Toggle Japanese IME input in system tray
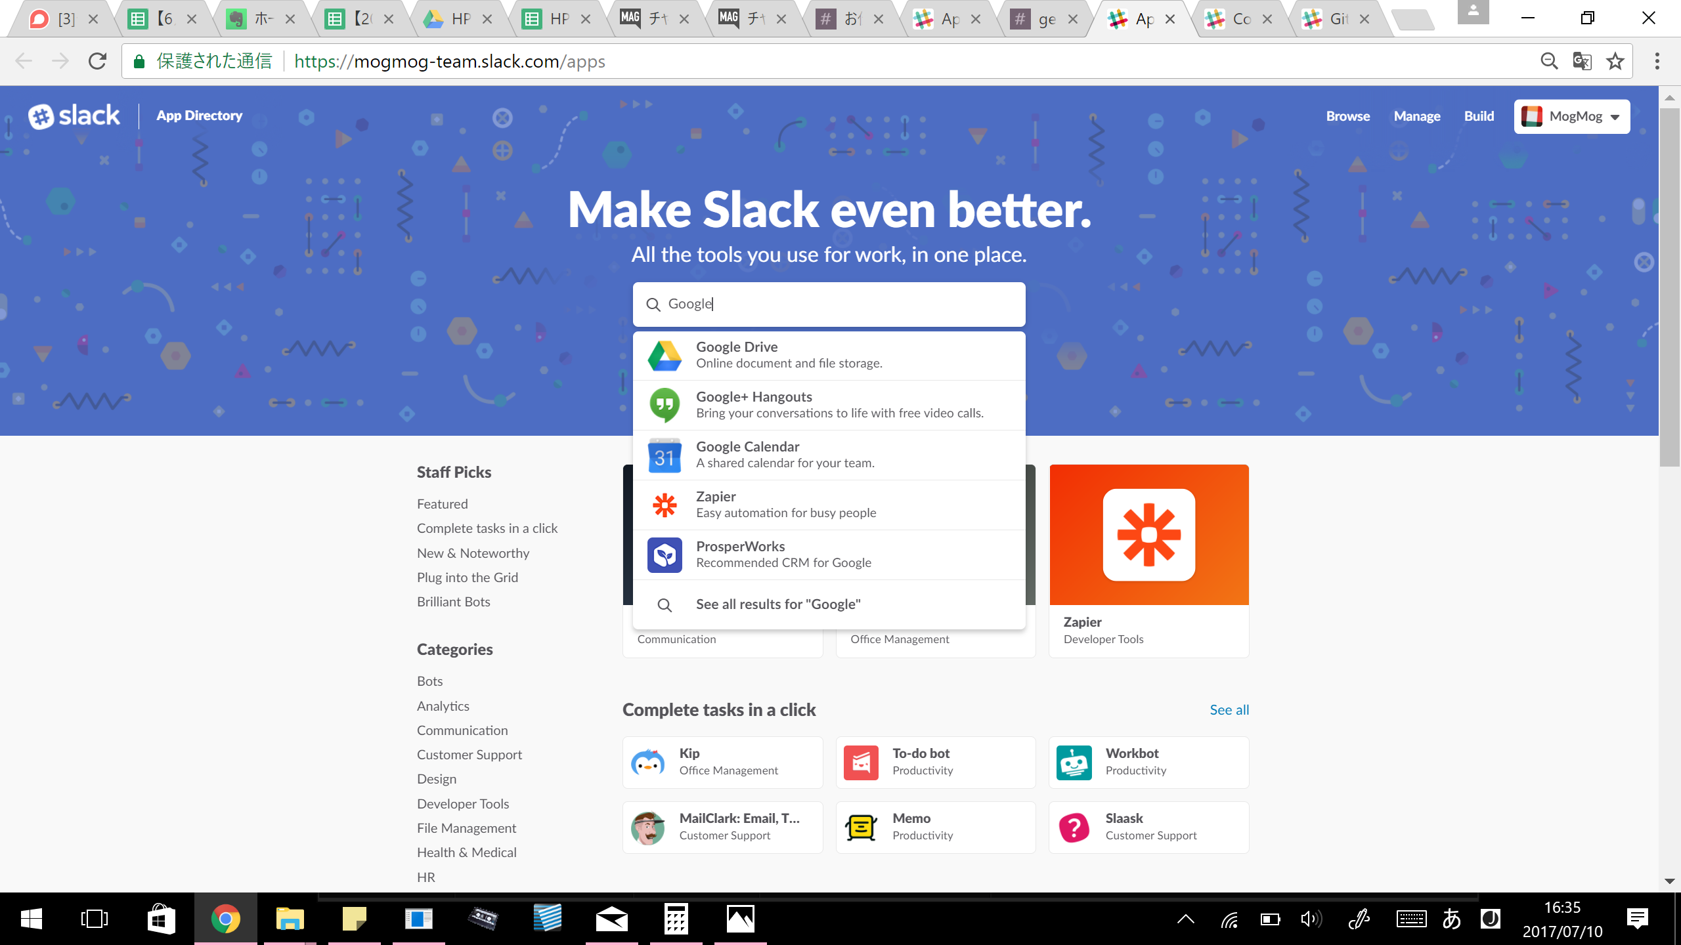Viewport: 1681px width, 945px height. pyautogui.click(x=1450, y=918)
